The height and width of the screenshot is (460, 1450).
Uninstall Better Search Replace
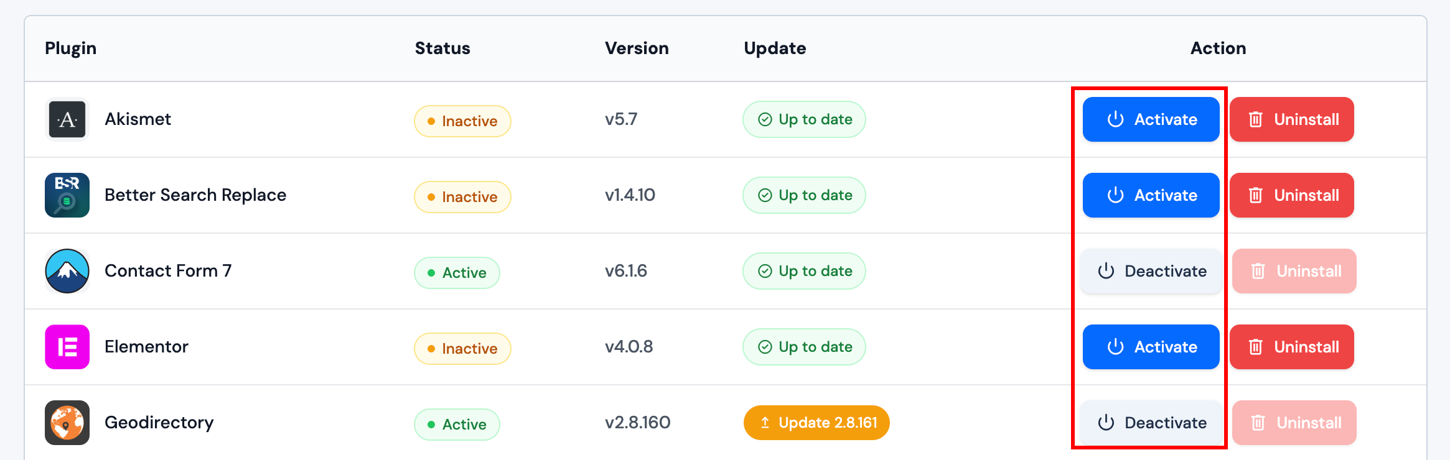click(1292, 195)
